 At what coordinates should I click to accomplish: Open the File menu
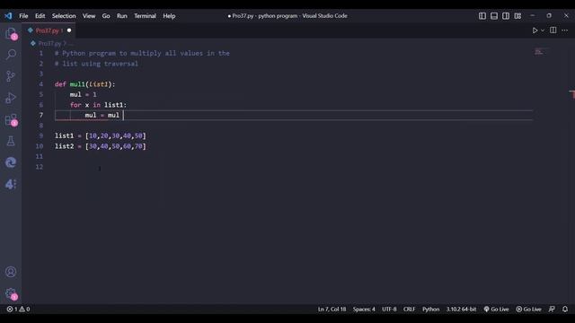pyautogui.click(x=23, y=16)
